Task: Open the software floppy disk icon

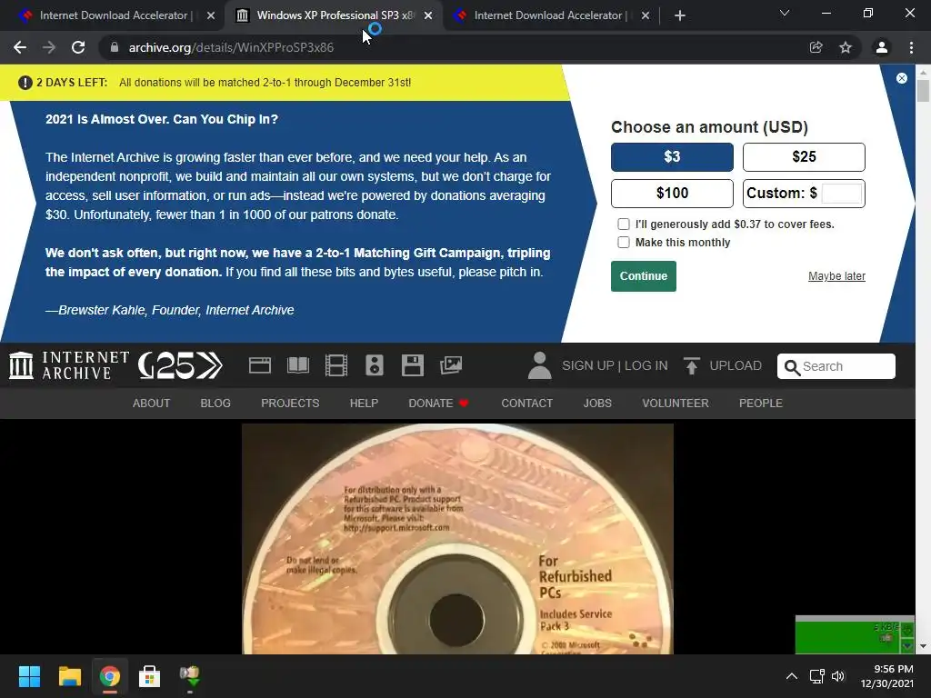Action: pyautogui.click(x=413, y=365)
